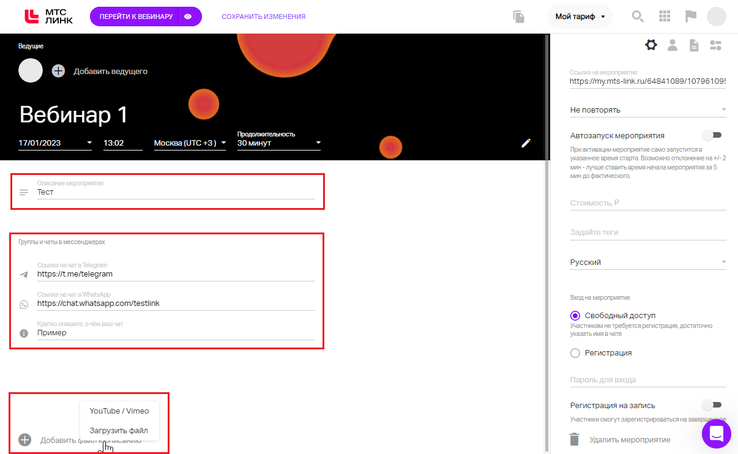Select Регистрация radio button
Screen dimensions: 738x454
coord(575,353)
